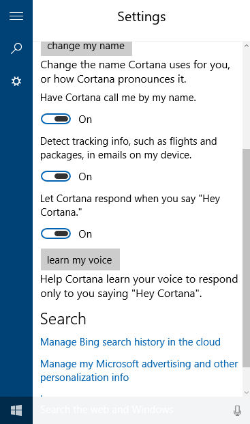Open the settings gear icon in sidebar

point(16,81)
